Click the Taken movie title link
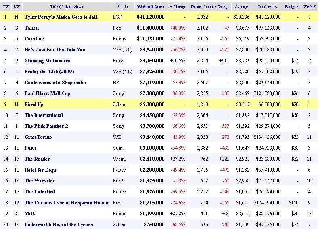This screenshot has height=229, width=319. 31,28
